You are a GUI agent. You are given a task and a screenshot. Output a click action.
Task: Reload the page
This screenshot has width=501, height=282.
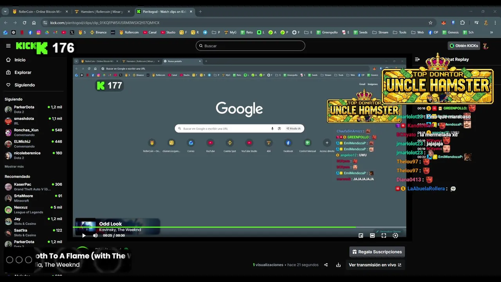coord(24,23)
